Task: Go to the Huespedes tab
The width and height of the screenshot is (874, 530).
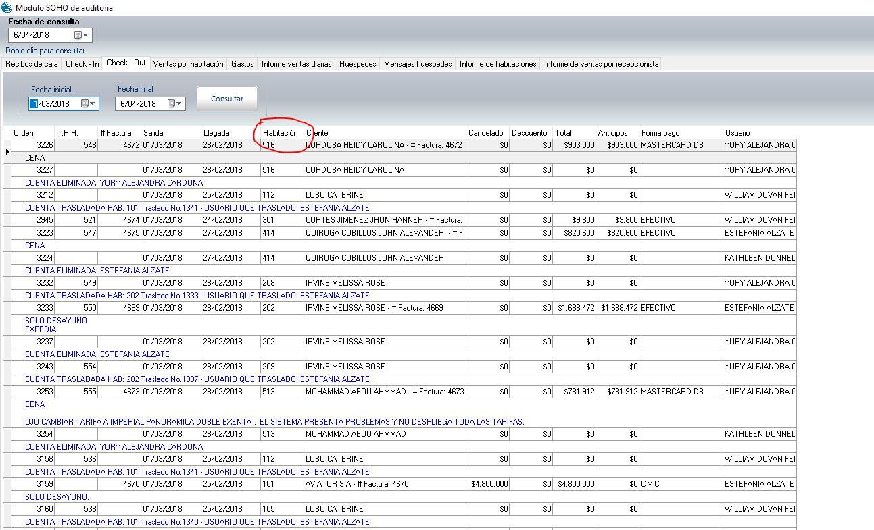Action: pyautogui.click(x=358, y=64)
